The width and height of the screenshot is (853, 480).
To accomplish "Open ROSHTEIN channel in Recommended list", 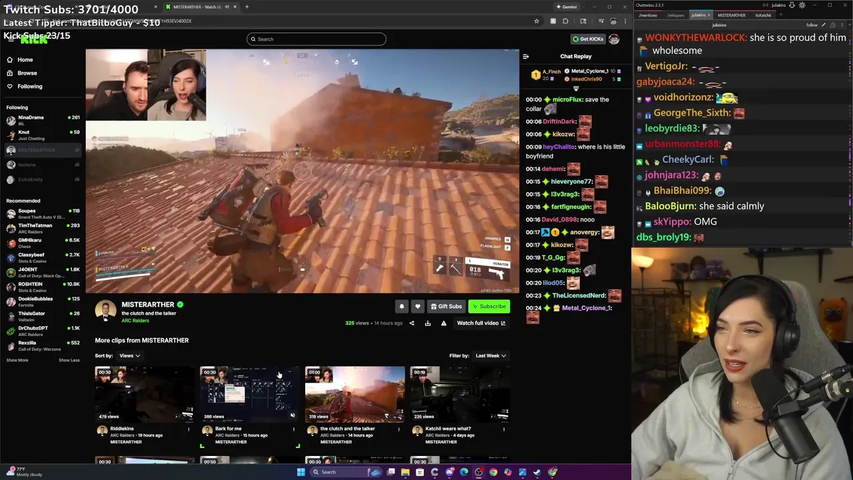I will tap(43, 287).
